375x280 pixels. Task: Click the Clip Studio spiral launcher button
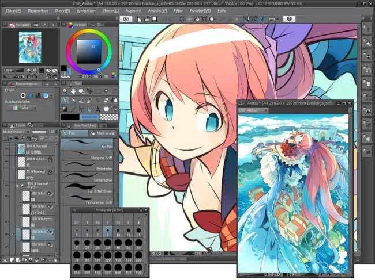coord(126,19)
